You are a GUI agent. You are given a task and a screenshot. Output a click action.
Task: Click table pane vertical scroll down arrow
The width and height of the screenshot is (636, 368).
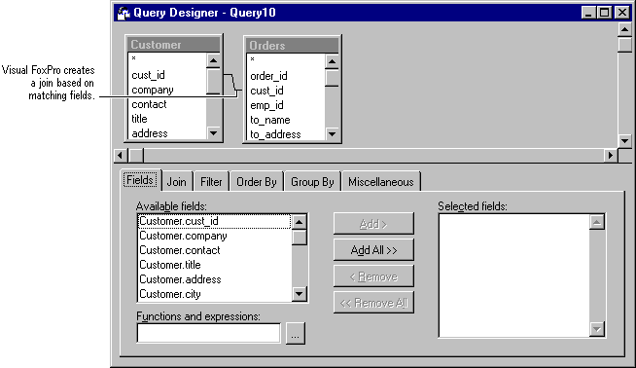[x=624, y=141]
